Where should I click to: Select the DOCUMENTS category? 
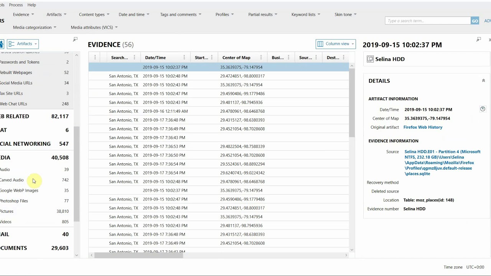pyautogui.click(x=34, y=248)
